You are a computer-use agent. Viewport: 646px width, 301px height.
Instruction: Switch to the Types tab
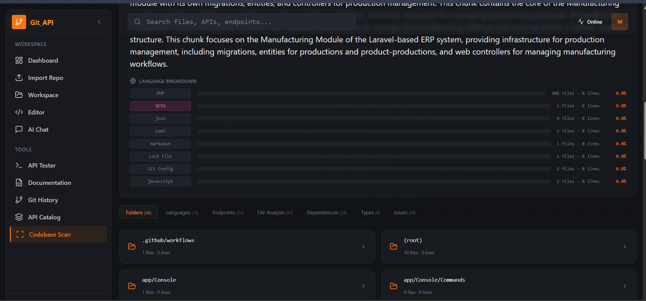point(370,213)
